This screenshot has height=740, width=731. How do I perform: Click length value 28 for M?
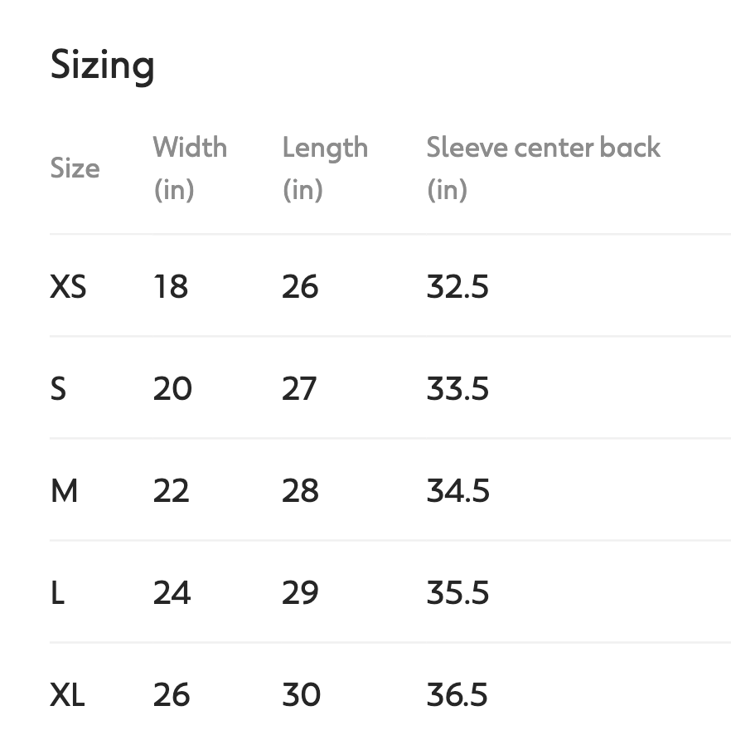pos(300,491)
